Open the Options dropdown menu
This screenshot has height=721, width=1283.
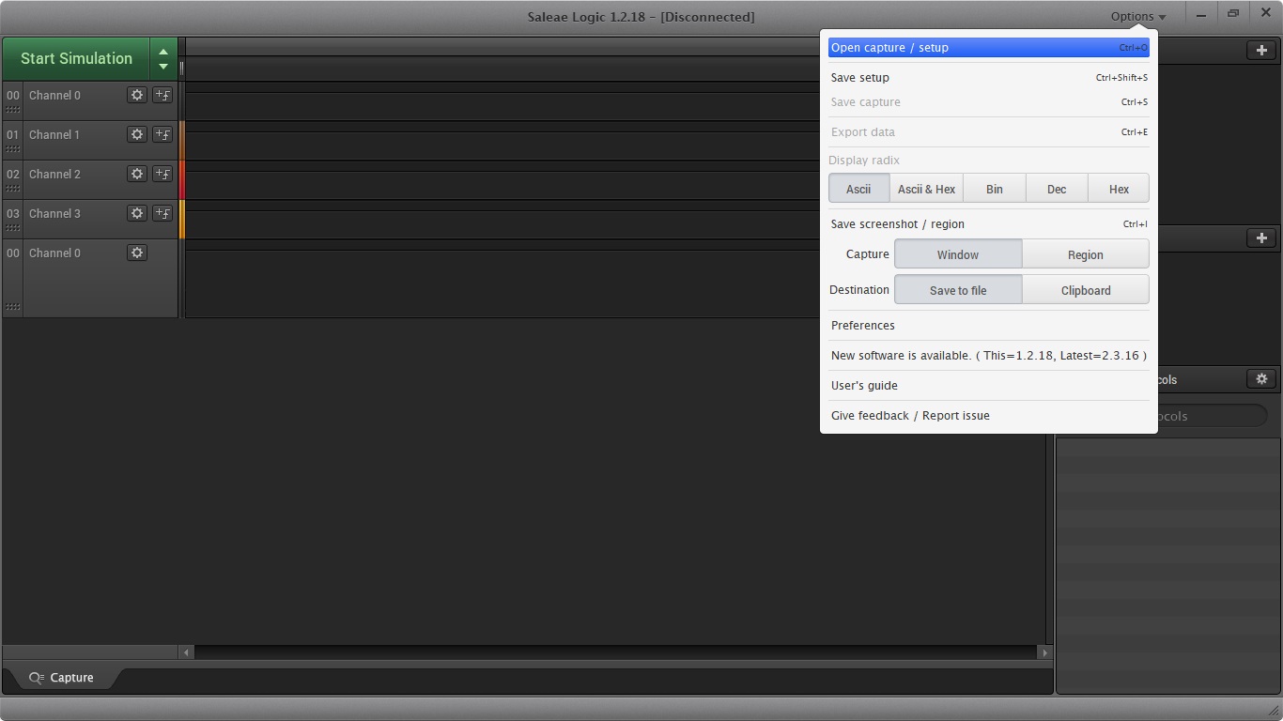click(1138, 16)
